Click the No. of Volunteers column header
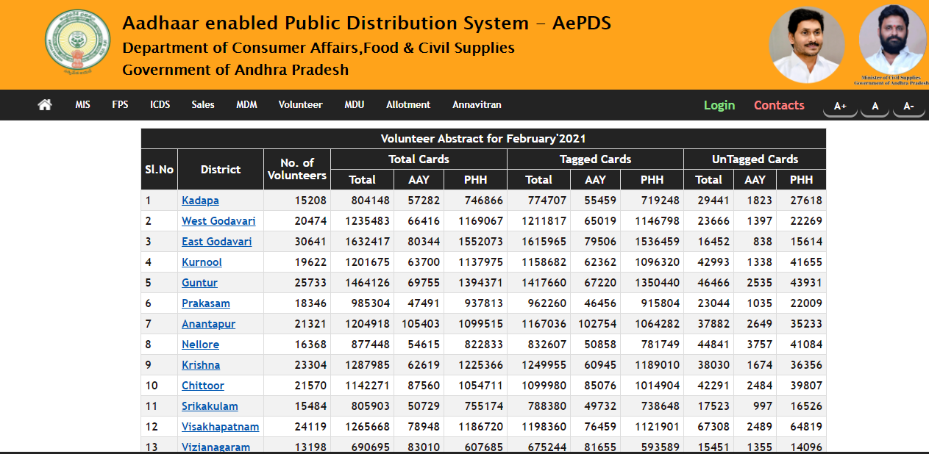The width and height of the screenshot is (929, 454). pyautogui.click(x=297, y=170)
